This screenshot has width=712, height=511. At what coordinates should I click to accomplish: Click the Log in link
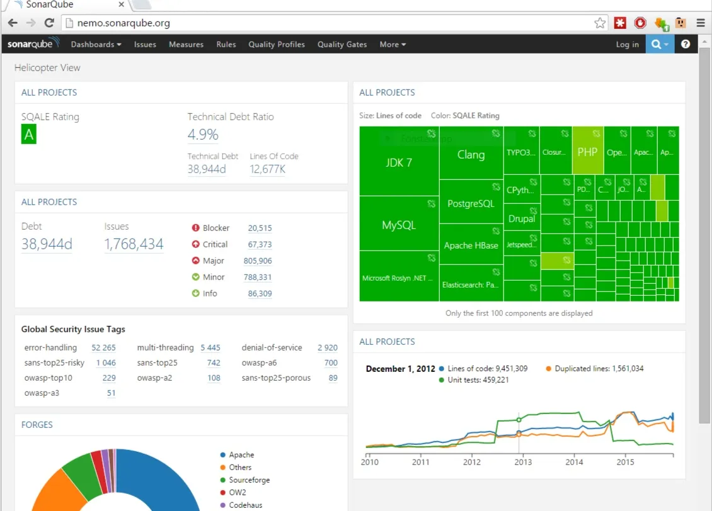(627, 44)
